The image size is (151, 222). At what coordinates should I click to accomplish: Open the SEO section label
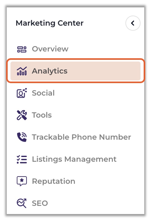pos(40,203)
